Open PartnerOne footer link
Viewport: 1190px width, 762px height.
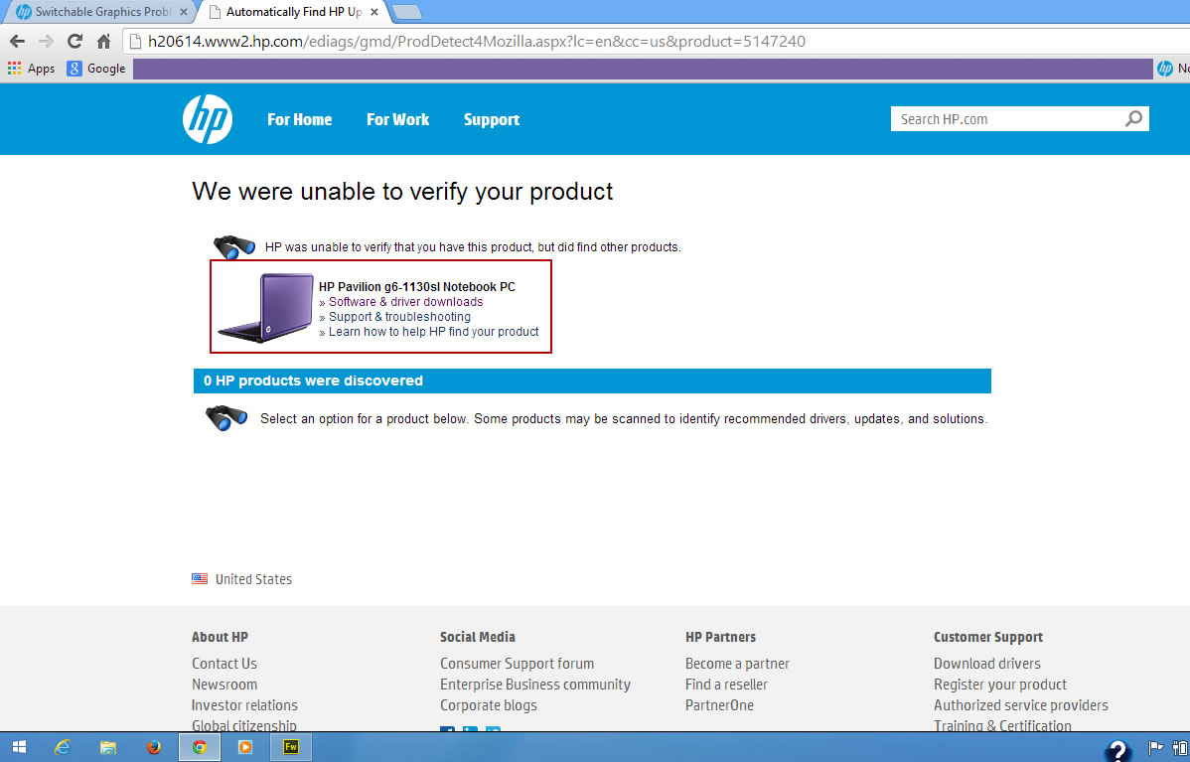719,705
